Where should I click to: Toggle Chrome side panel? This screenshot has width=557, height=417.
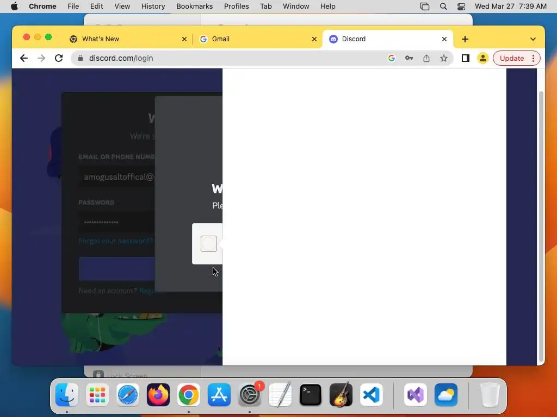click(466, 58)
